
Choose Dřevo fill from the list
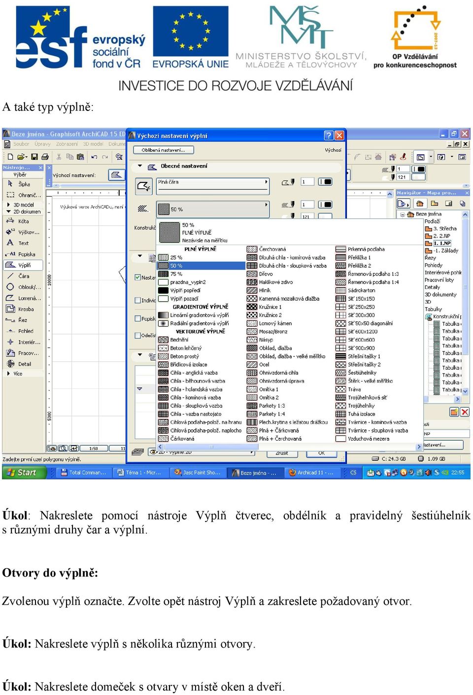point(290,274)
